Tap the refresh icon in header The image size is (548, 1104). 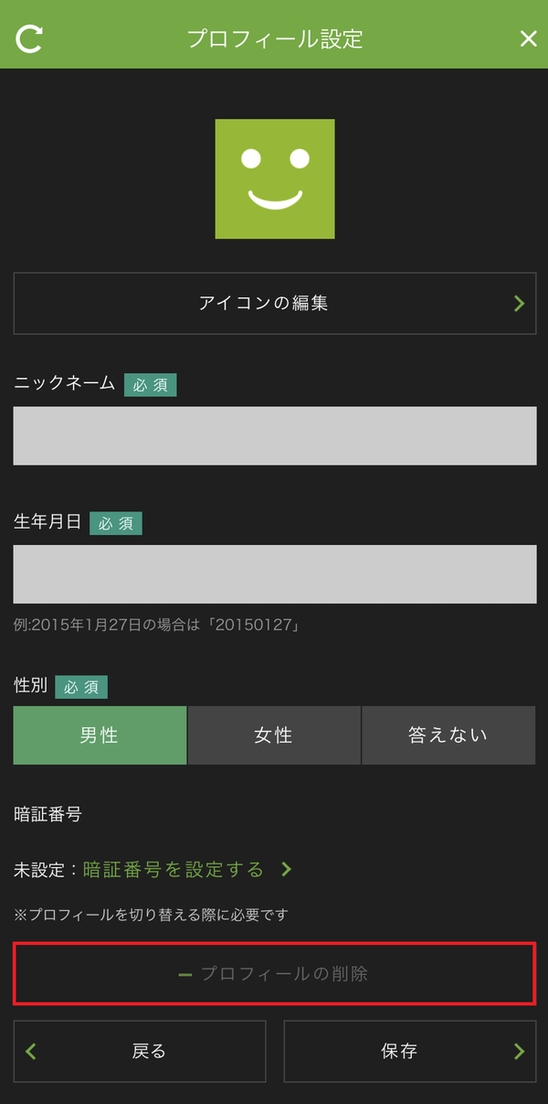29,38
